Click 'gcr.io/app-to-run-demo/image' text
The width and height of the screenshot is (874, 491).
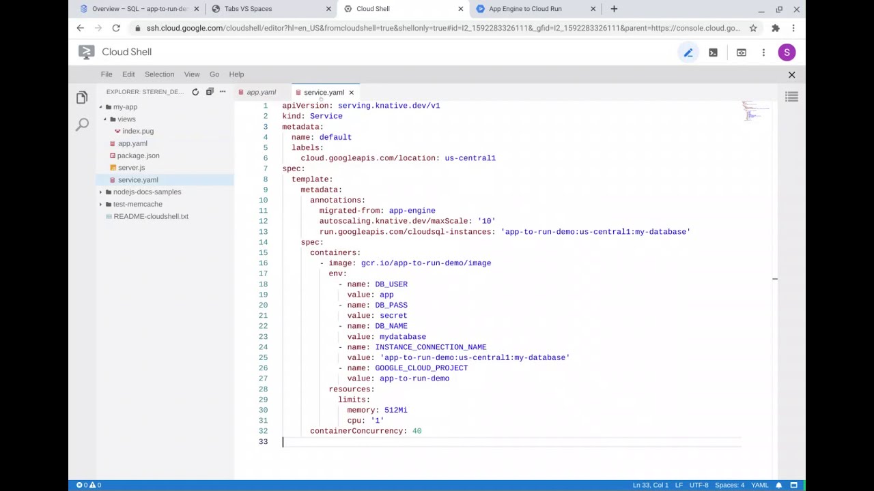click(426, 263)
